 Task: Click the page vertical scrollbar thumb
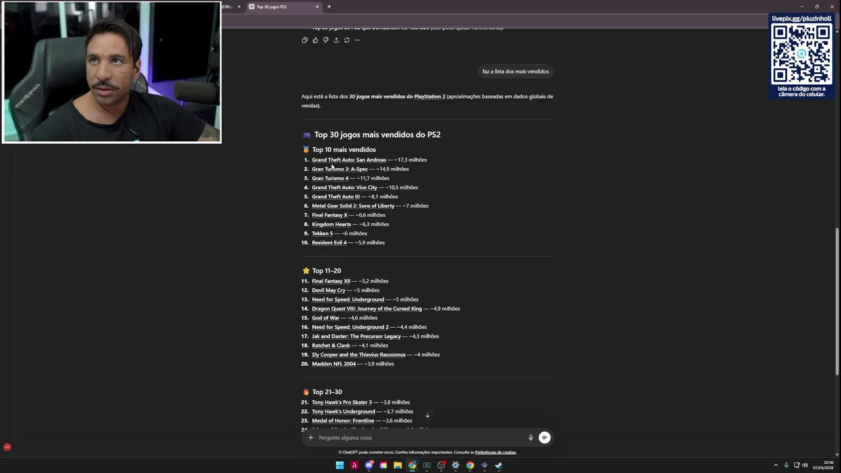pos(837,301)
